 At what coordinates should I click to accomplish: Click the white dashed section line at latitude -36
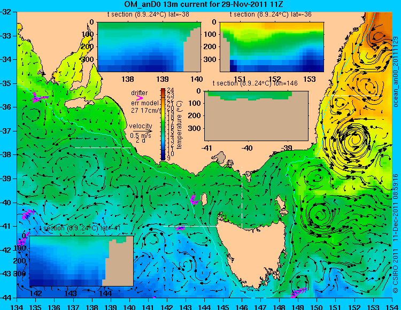tap(352, 95)
